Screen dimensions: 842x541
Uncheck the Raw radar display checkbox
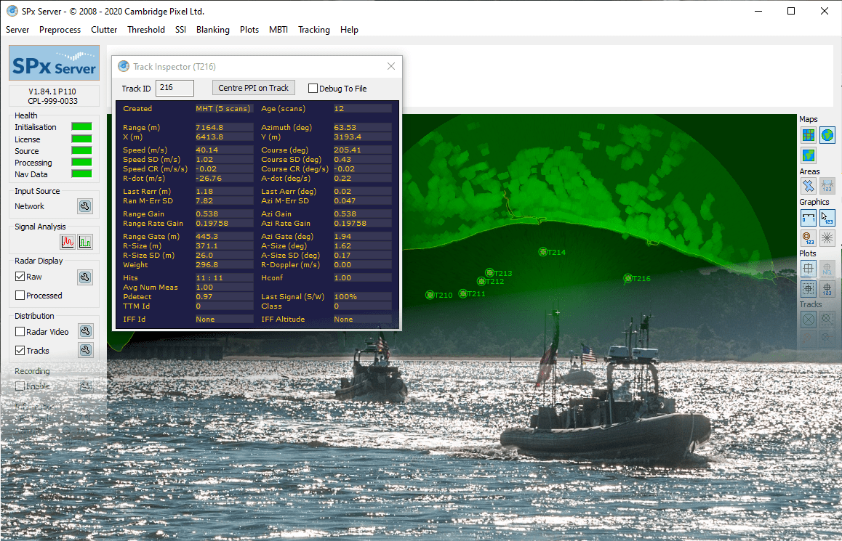click(20, 277)
